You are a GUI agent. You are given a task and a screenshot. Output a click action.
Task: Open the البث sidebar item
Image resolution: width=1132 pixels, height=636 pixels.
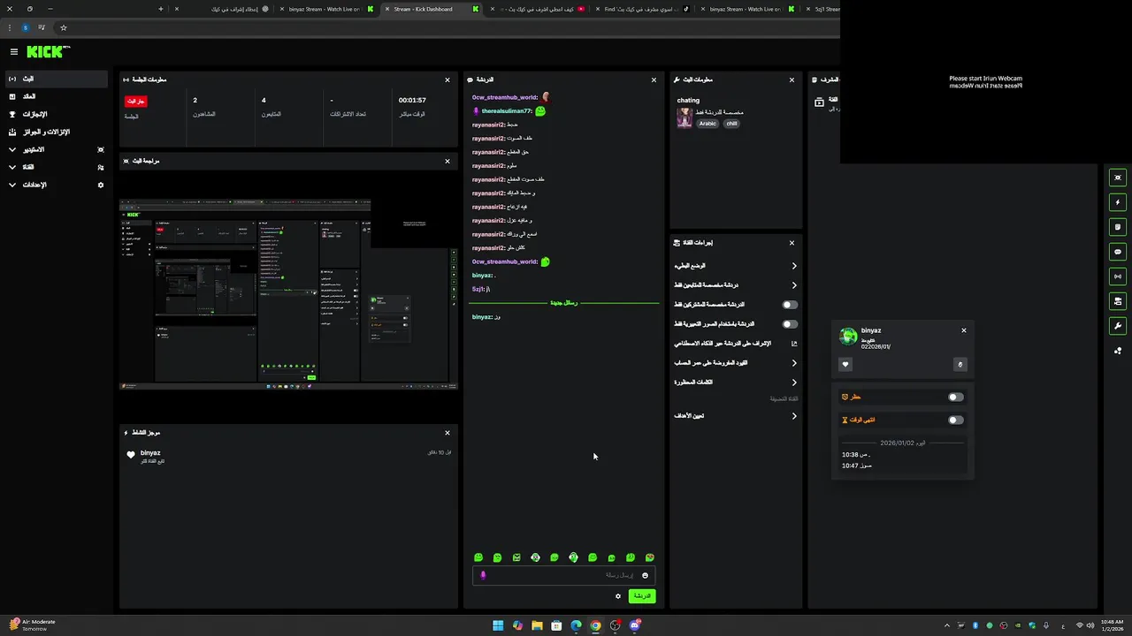pos(57,79)
